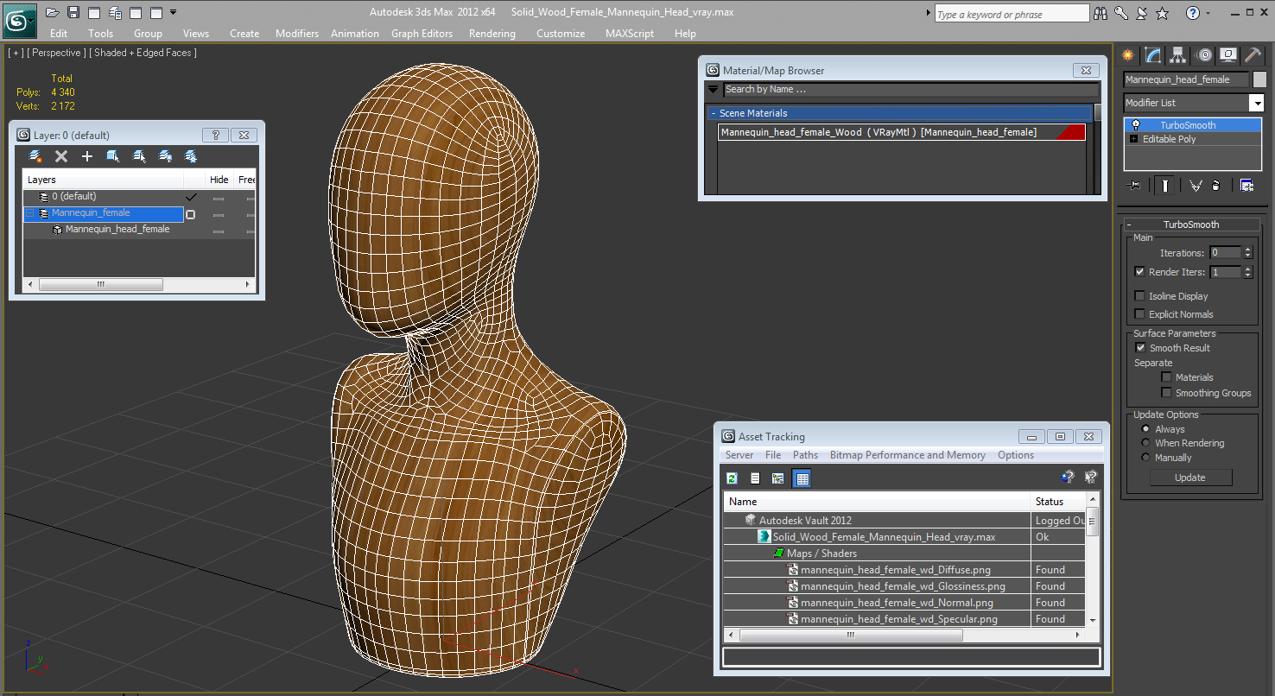
Task: Select the Always update option
Action: pos(1146,429)
